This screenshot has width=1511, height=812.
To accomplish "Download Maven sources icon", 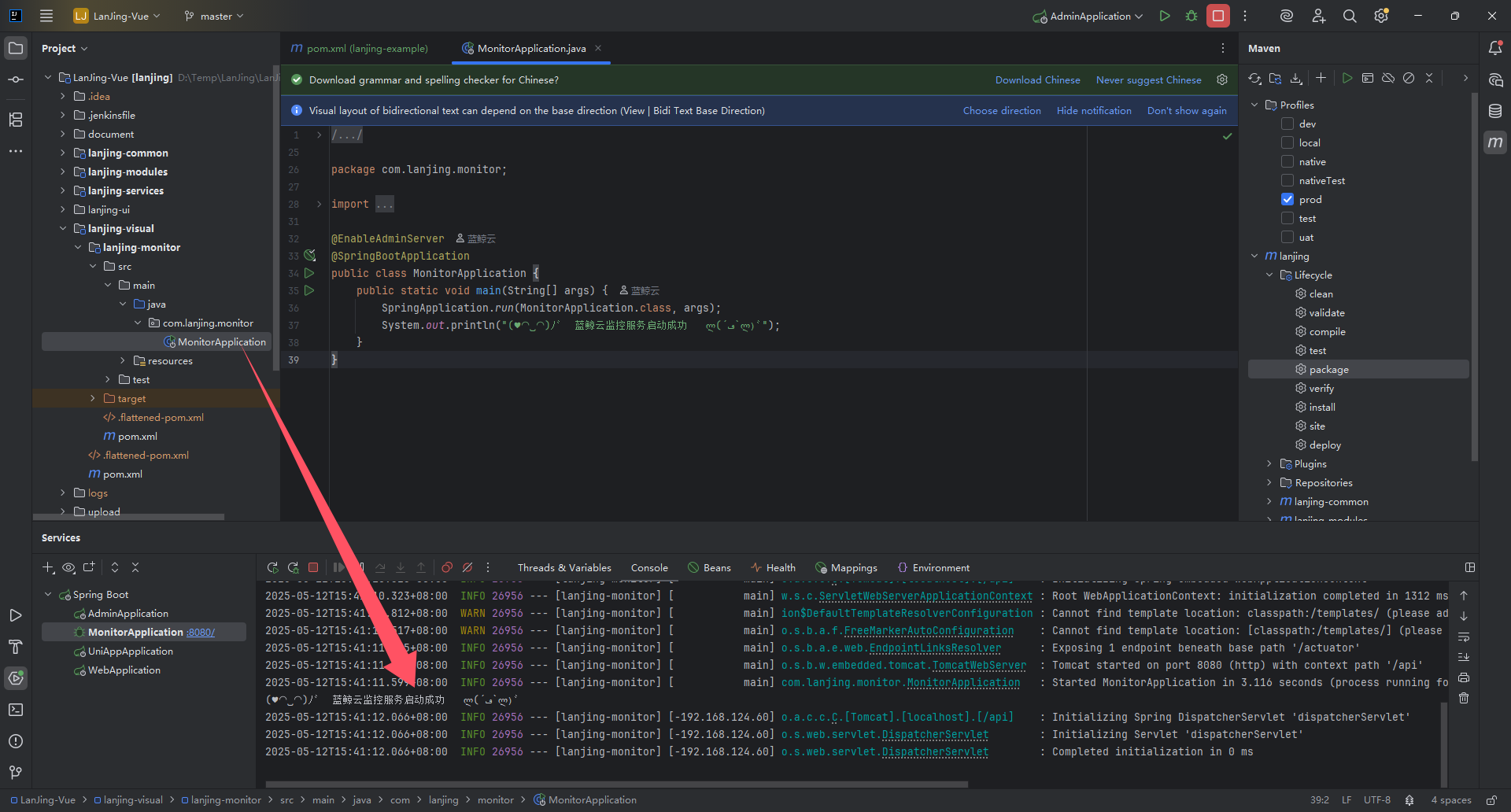I will coord(1295,78).
